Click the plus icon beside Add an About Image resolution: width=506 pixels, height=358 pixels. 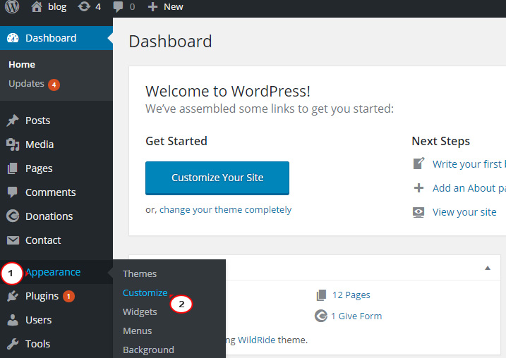(x=419, y=187)
